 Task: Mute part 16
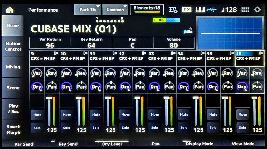[x=243, y=115]
